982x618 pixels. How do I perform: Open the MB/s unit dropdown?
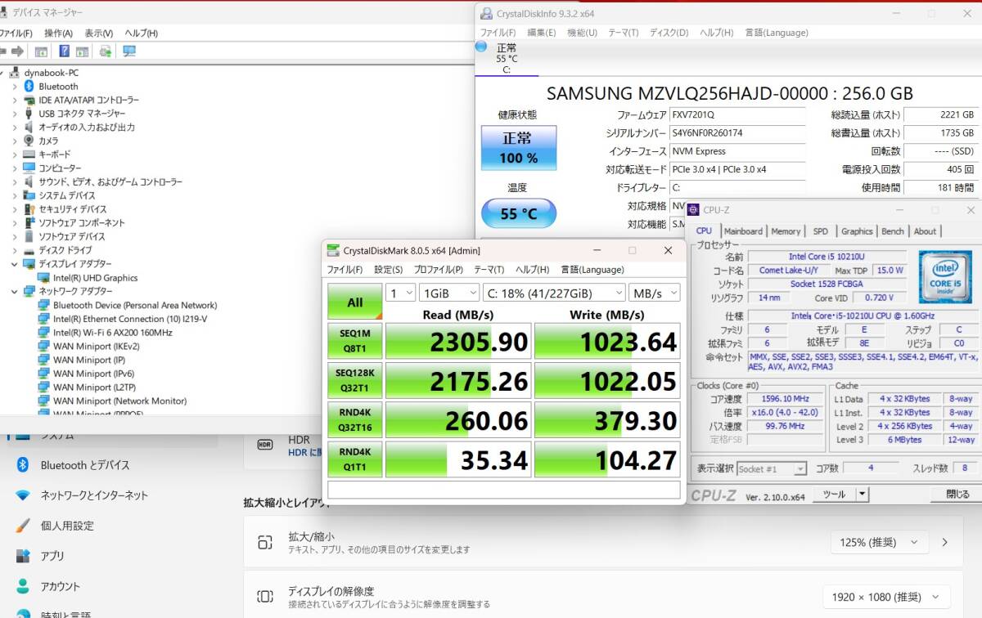pos(655,293)
